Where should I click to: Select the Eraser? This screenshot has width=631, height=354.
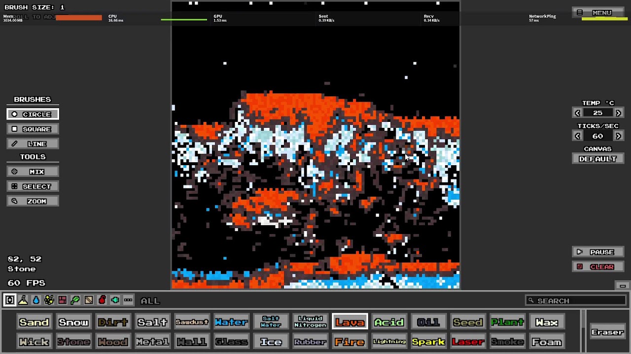pos(607,332)
